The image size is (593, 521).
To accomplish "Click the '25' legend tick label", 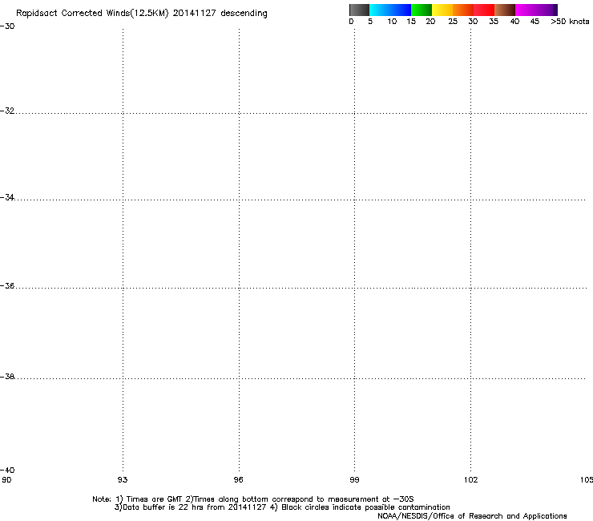I will click(453, 22).
